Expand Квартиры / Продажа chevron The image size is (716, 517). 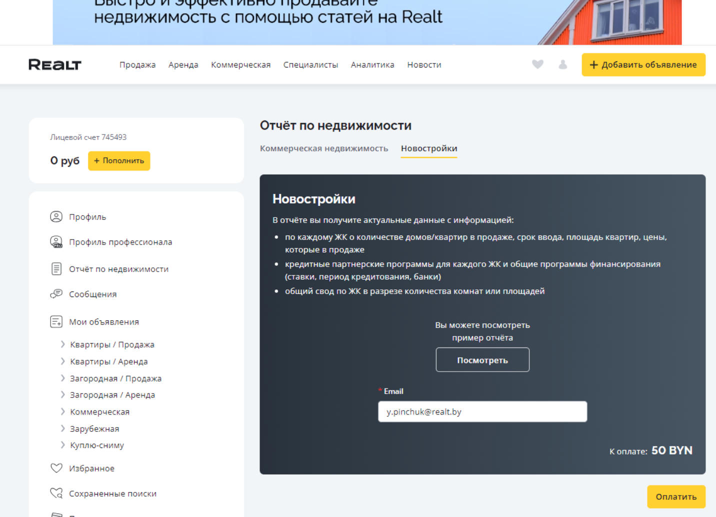click(x=62, y=344)
